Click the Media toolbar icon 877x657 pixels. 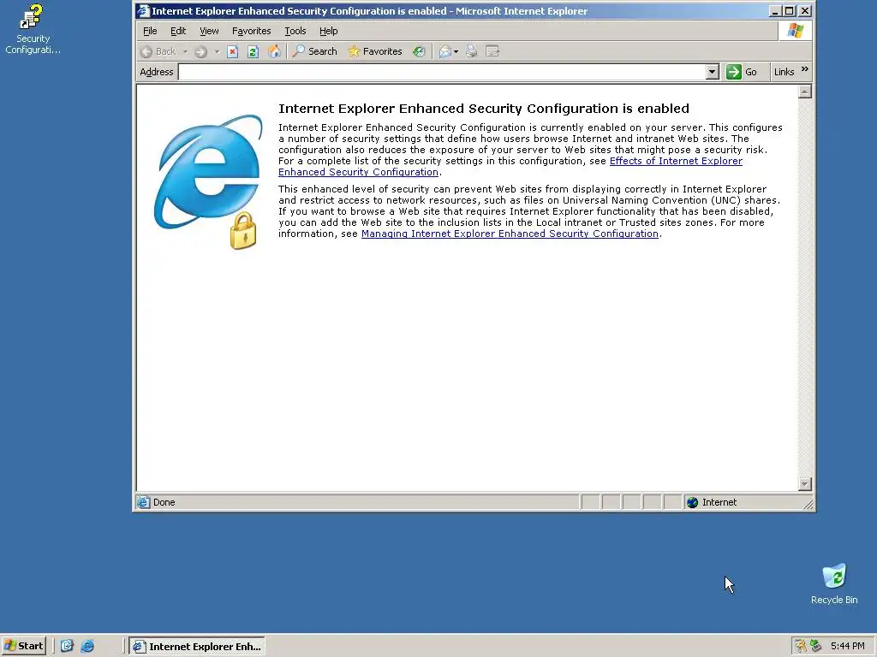pos(419,51)
